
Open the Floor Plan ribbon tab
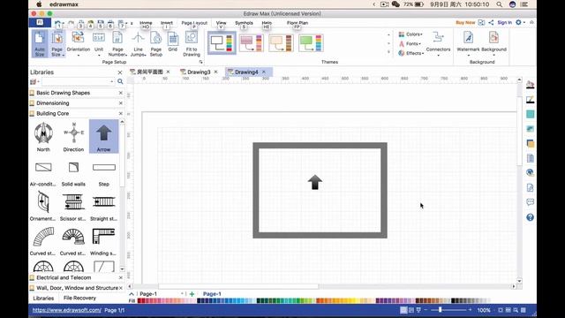[298, 23]
